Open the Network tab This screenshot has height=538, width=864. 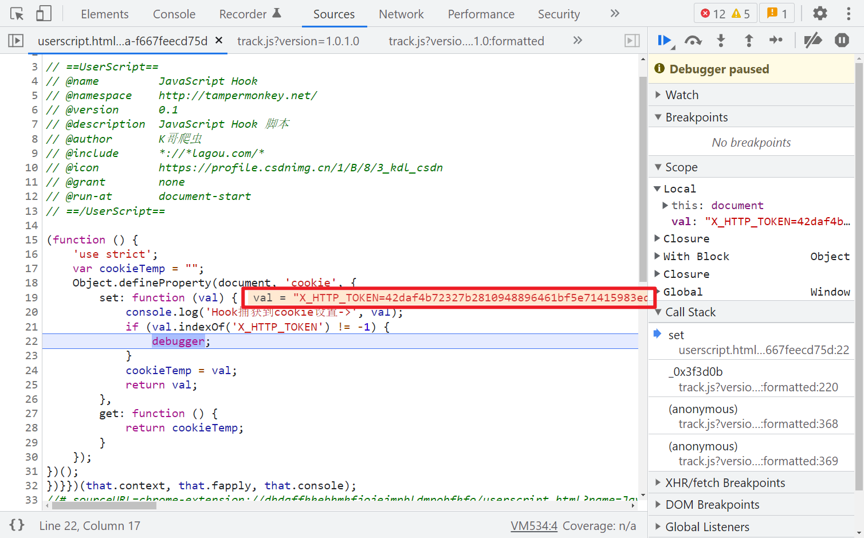click(401, 14)
